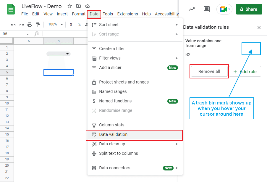Screen dimensions: 267x182
Task: Expand the Data connectors submenu arrow
Action: coord(177,168)
